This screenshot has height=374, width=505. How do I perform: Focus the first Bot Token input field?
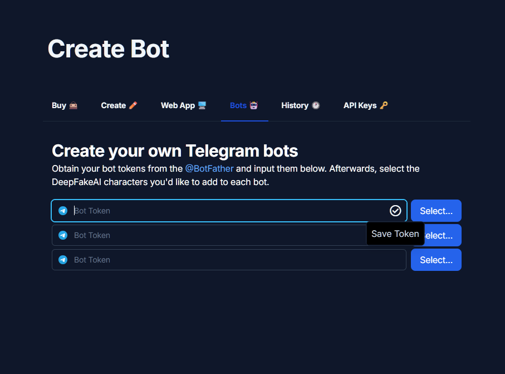coord(223,211)
